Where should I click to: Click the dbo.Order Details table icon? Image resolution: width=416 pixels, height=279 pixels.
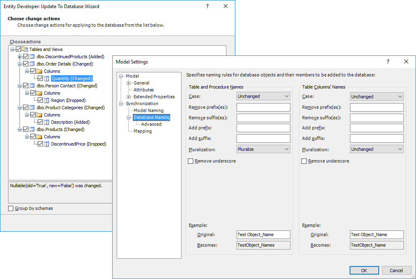tap(32, 64)
